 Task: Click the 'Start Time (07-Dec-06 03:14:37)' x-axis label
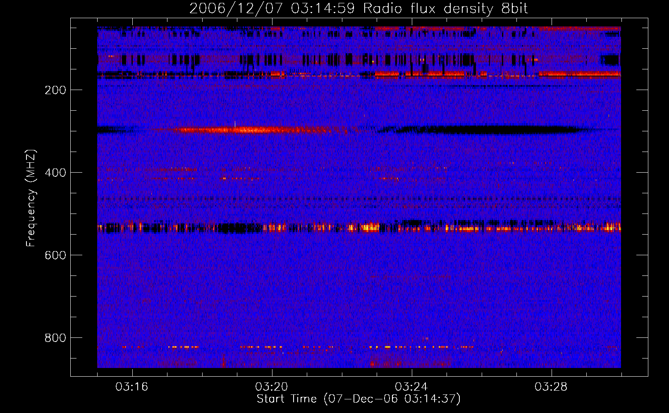pyautogui.click(x=358, y=399)
